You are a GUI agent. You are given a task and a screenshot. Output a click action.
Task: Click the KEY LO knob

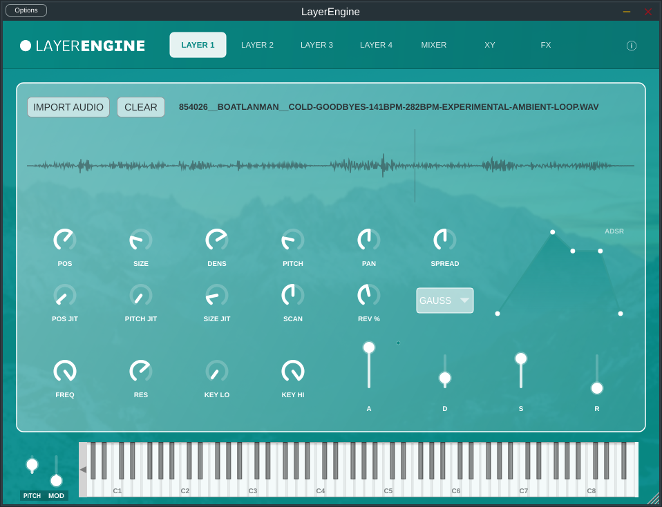pyautogui.click(x=216, y=371)
